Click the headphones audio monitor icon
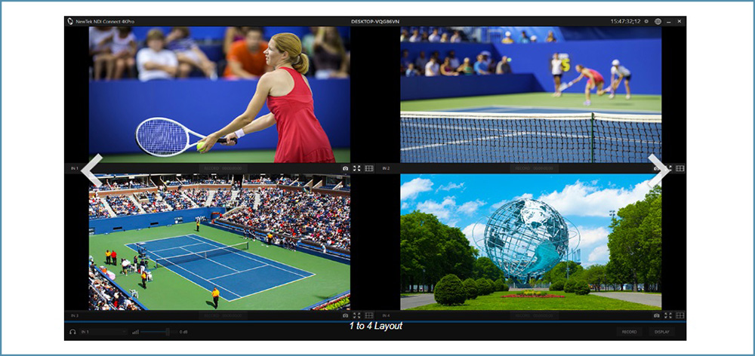This screenshot has height=356, width=755. [x=72, y=332]
